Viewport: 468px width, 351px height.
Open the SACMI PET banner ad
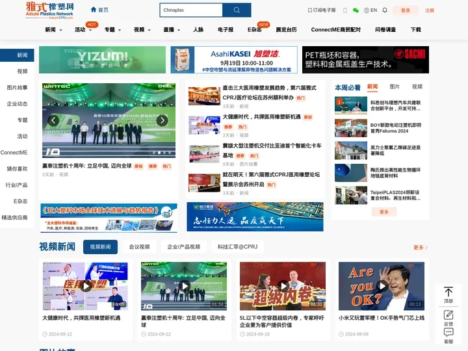[x=365, y=60]
